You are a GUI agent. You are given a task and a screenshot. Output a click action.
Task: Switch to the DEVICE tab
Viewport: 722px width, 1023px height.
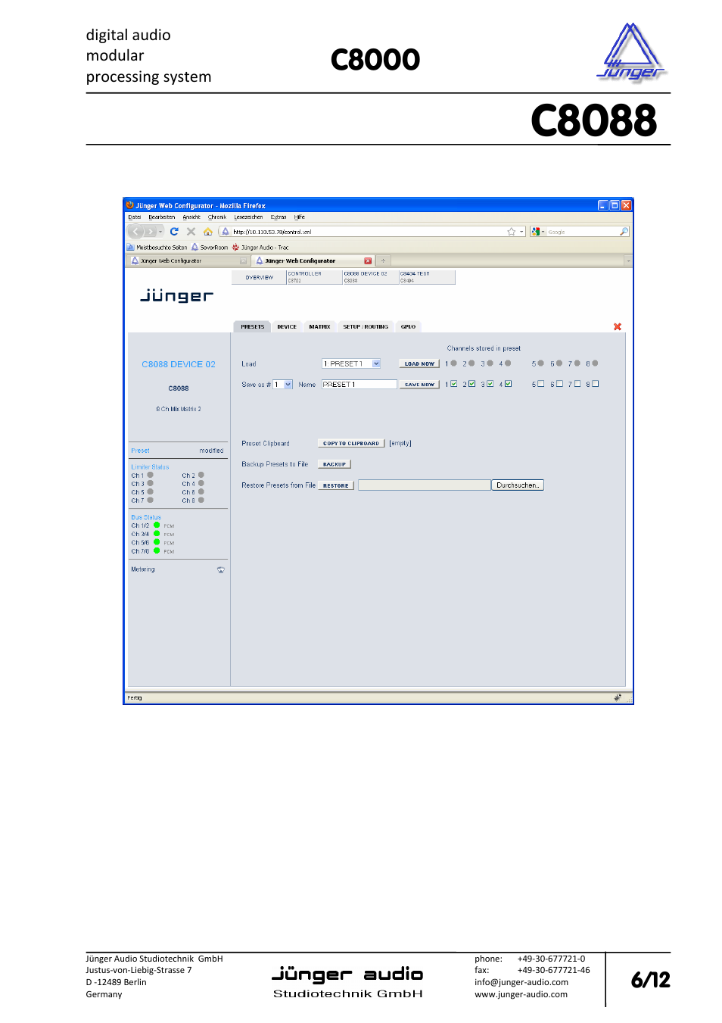(x=287, y=327)
